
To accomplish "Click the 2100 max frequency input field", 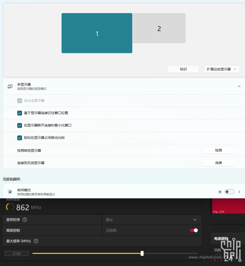I will (x=17, y=253).
